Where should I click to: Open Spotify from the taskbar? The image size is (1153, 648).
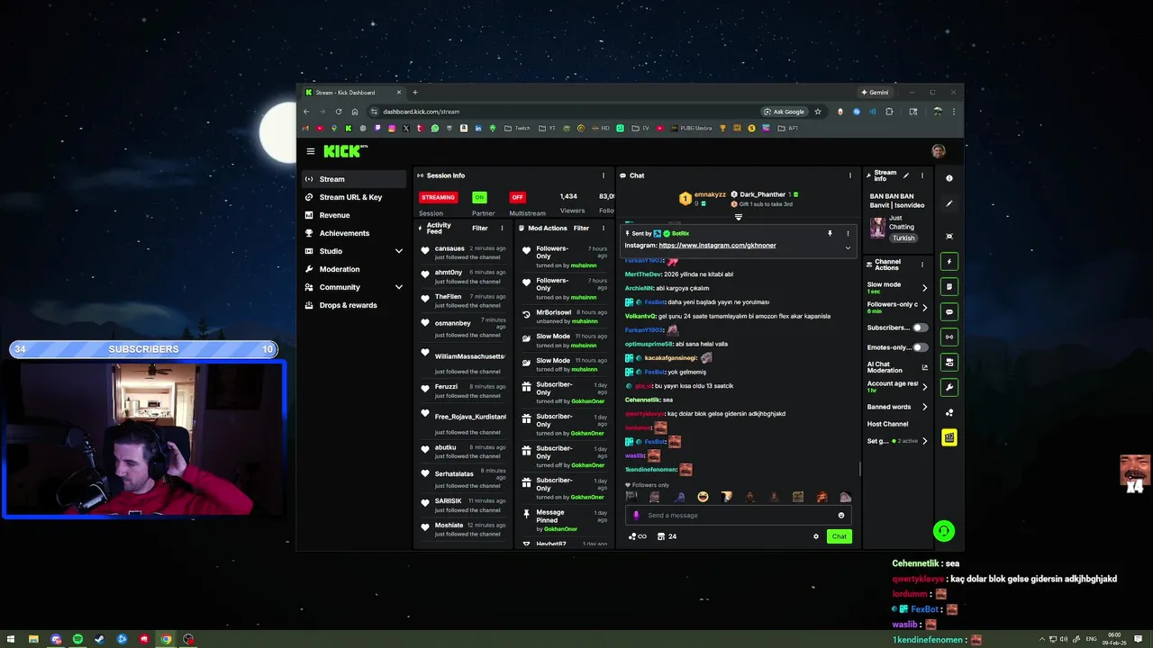pyautogui.click(x=77, y=639)
